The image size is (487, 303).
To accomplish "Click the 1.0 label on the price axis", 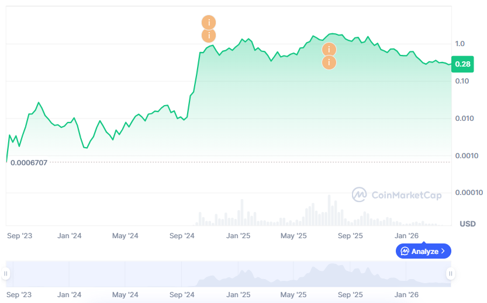I will [460, 44].
